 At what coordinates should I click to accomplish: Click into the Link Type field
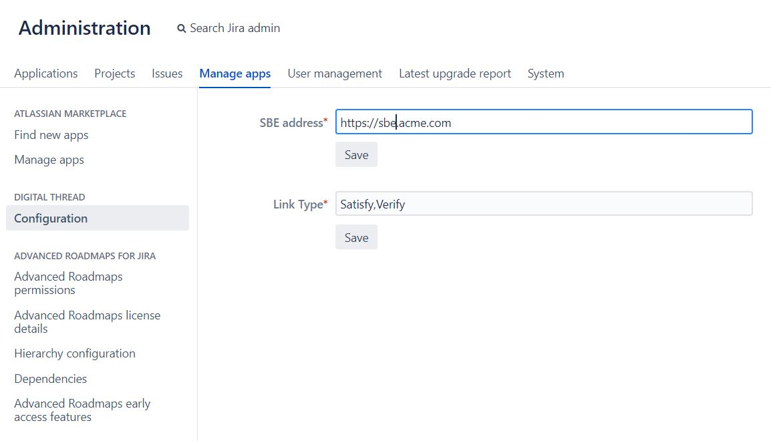point(544,204)
